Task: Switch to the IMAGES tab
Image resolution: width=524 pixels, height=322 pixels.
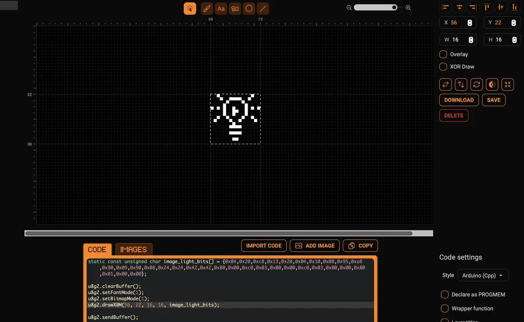Action: tap(134, 250)
